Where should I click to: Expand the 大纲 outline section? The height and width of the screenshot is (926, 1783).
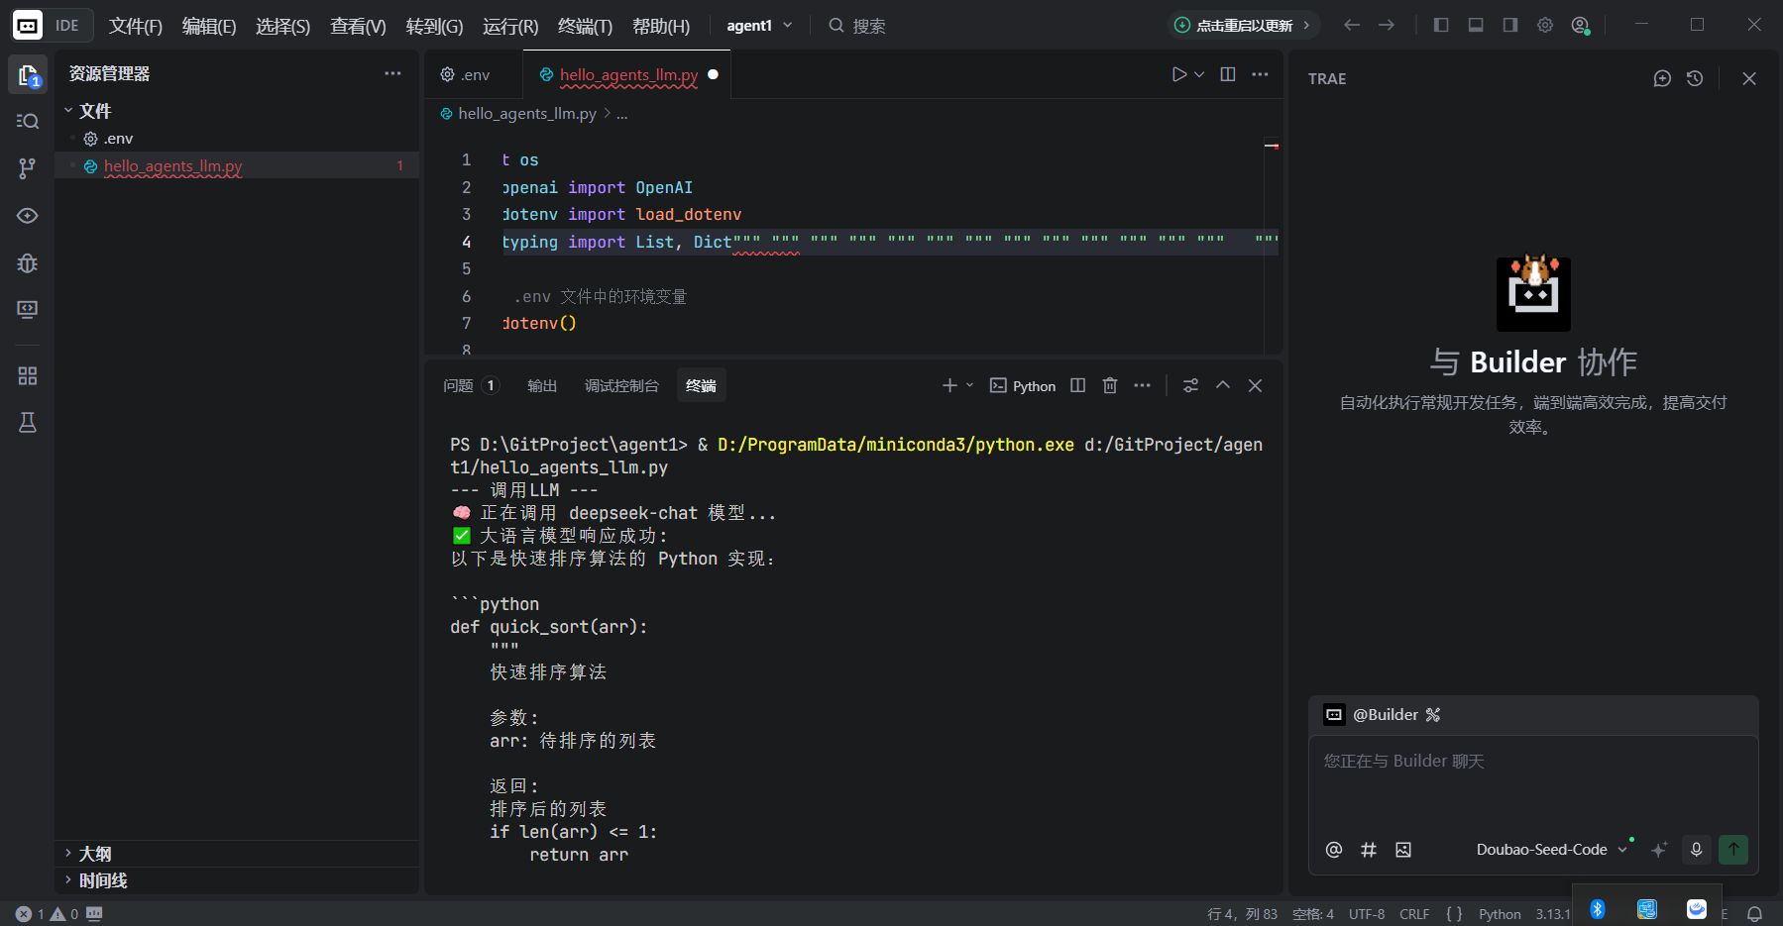point(236,854)
